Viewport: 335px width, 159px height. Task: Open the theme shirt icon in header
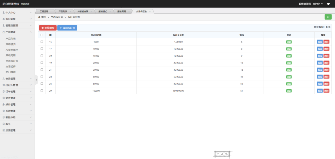click(x=328, y=4)
